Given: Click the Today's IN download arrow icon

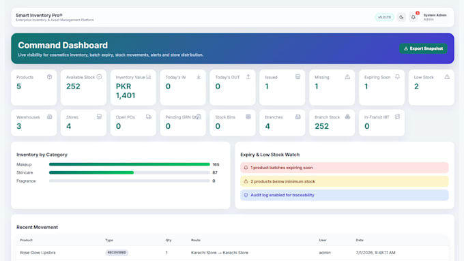Looking at the screenshot, I should tap(199, 77).
